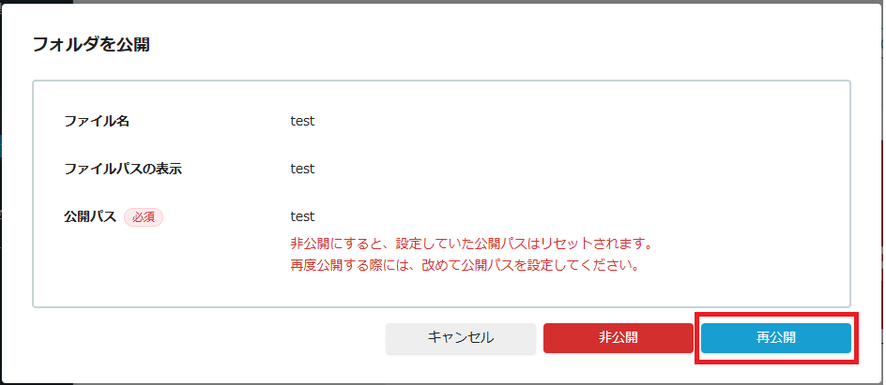Viewport: 886px width, 385px height.
Task: Click the warning line starting 再度公開する際には
Action: tap(465, 265)
